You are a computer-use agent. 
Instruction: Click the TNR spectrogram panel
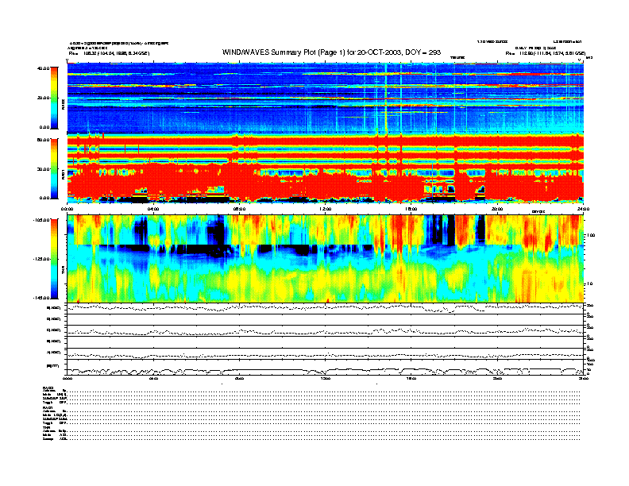pos(326,259)
